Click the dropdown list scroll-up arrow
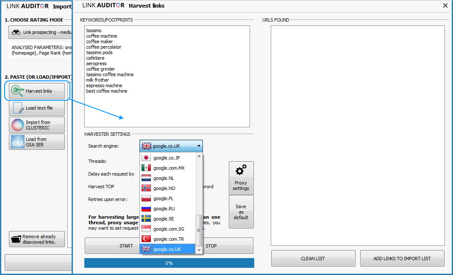This screenshot has height=275, width=453. (199, 156)
